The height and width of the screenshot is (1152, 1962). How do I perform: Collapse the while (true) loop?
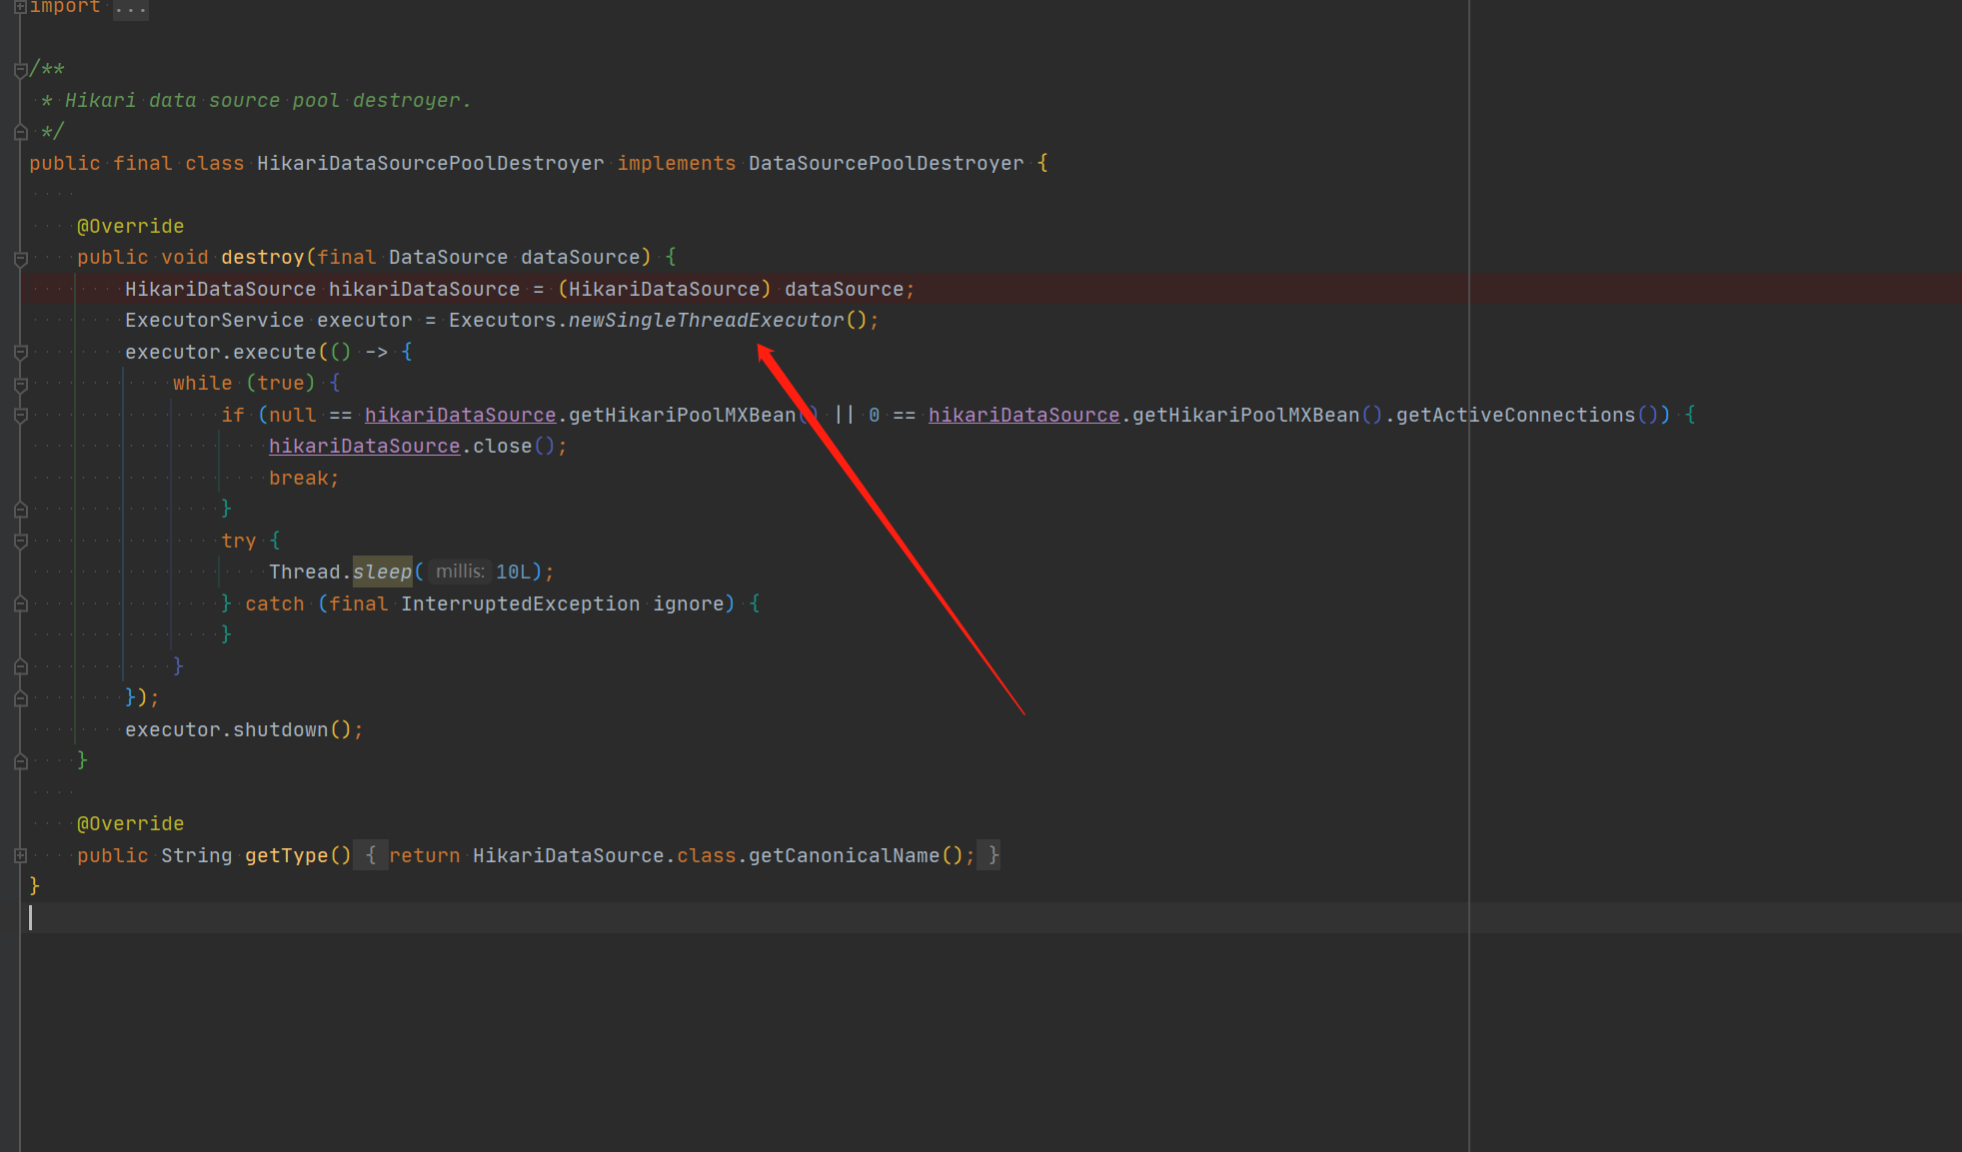[20, 385]
